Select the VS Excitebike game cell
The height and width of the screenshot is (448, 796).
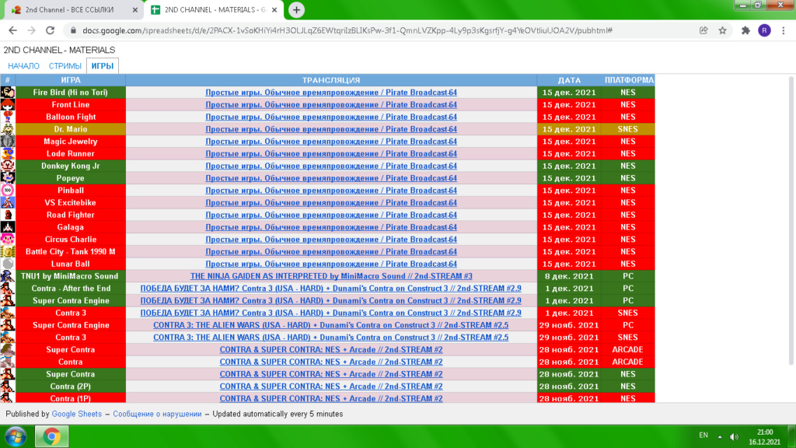point(71,203)
